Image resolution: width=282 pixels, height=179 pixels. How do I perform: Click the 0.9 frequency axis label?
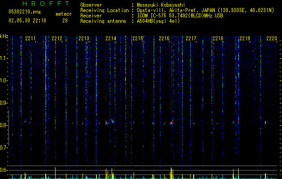click(4, 103)
